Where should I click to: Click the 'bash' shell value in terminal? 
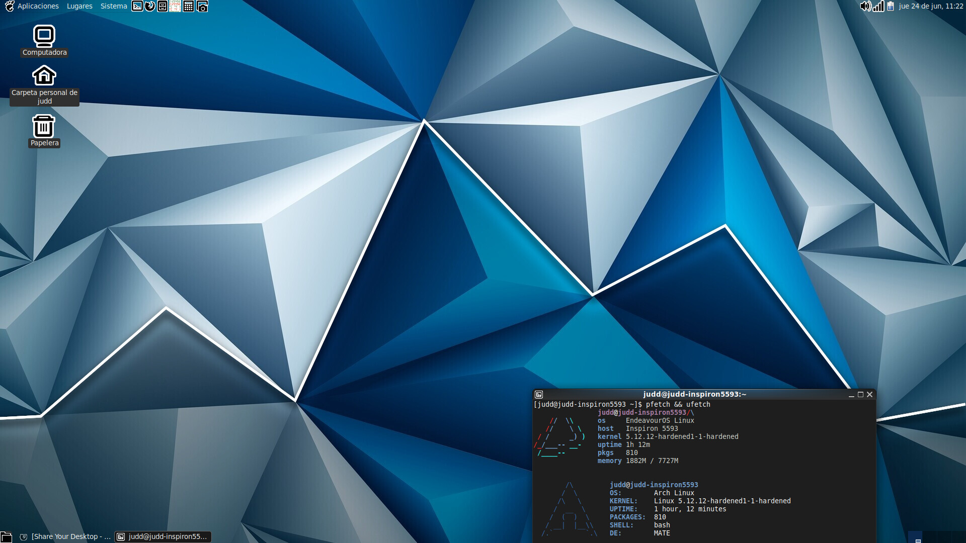click(x=662, y=525)
